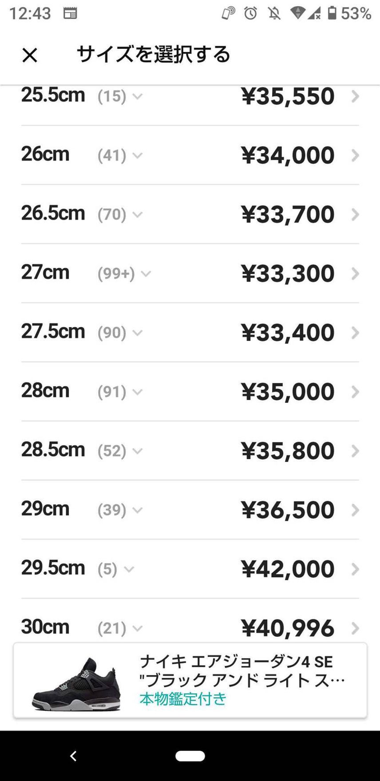Tap the right arrow for ¥33,400

pyautogui.click(x=355, y=333)
